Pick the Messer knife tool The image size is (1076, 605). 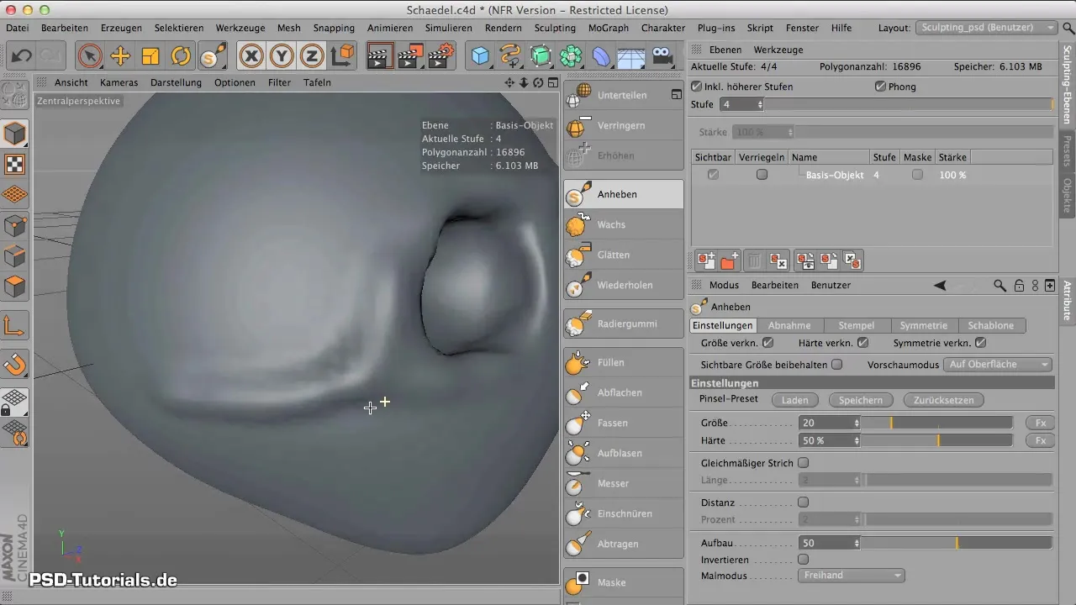pyautogui.click(x=624, y=483)
